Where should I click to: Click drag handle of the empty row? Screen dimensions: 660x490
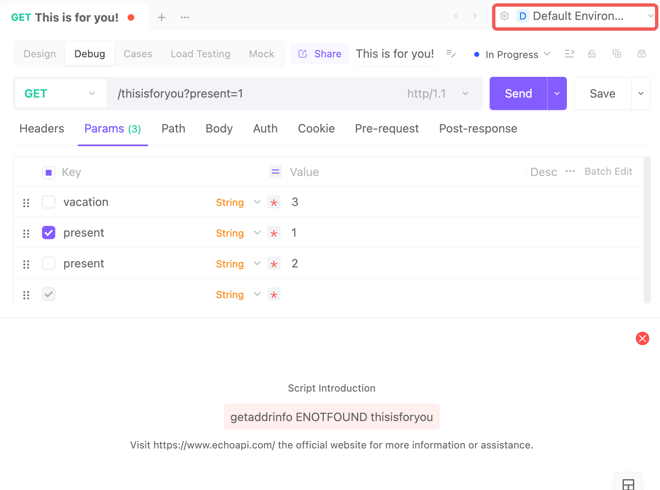tap(26, 295)
